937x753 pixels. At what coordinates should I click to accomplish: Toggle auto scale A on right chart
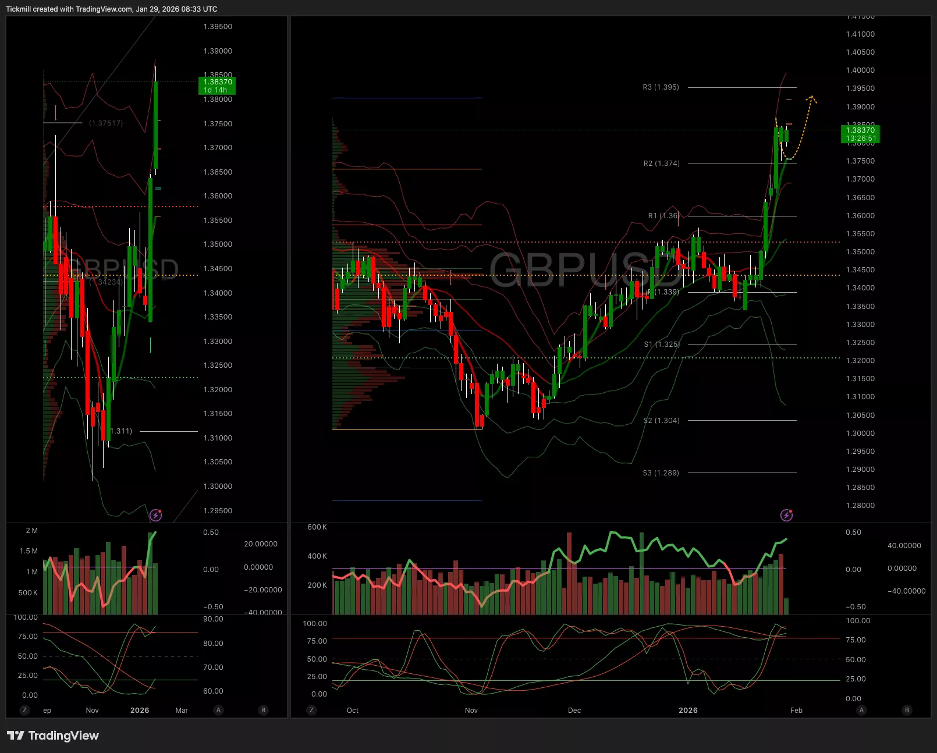click(x=862, y=710)
